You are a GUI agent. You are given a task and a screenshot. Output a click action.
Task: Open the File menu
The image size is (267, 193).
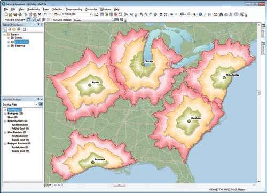pyautogui.click(x=6, y=9)
